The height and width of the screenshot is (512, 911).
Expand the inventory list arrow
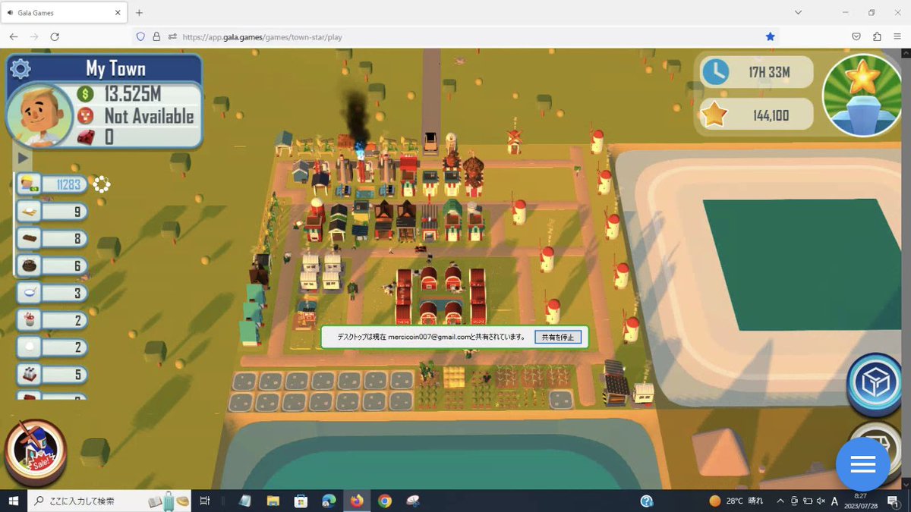(23, 158)
